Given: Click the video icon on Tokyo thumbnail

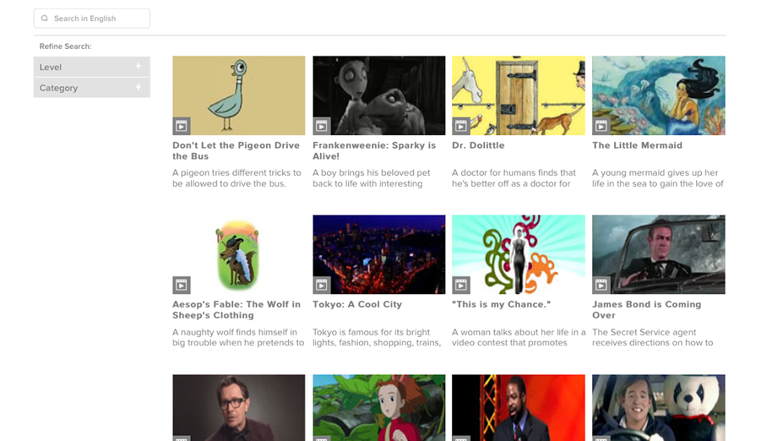Looking at the screenshot, I should click(322, 285).
